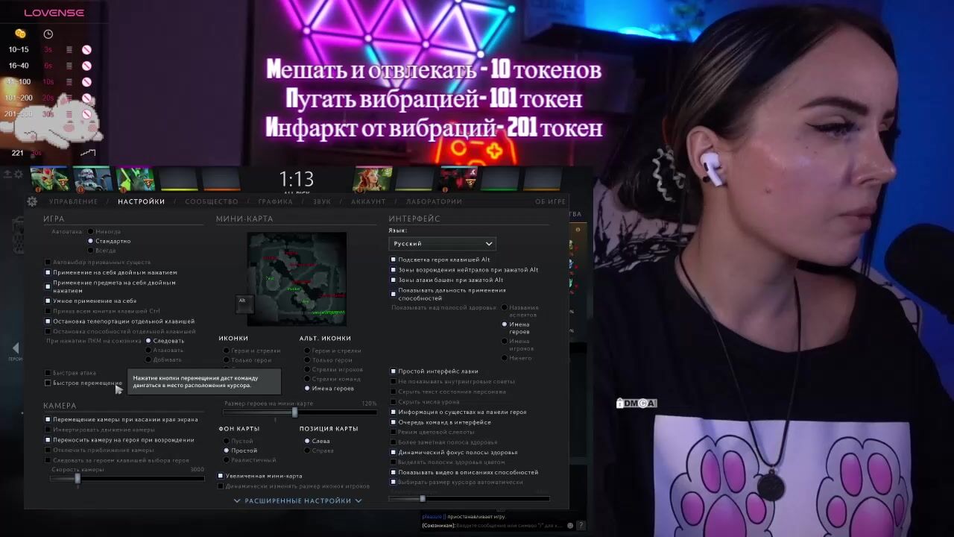The image size is (954, 537).
Task: Click the first hero portrait in the top bar
Action: click(x=50, y=179)
